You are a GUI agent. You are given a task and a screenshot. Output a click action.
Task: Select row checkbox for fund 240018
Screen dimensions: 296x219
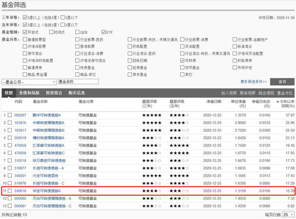click(9, 191)
